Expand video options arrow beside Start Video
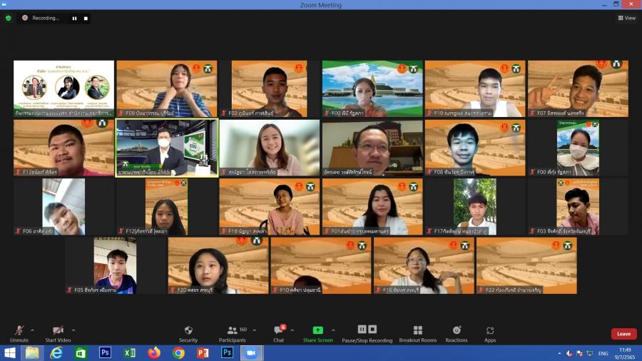The image size is (642, 361). coord(73,330)
